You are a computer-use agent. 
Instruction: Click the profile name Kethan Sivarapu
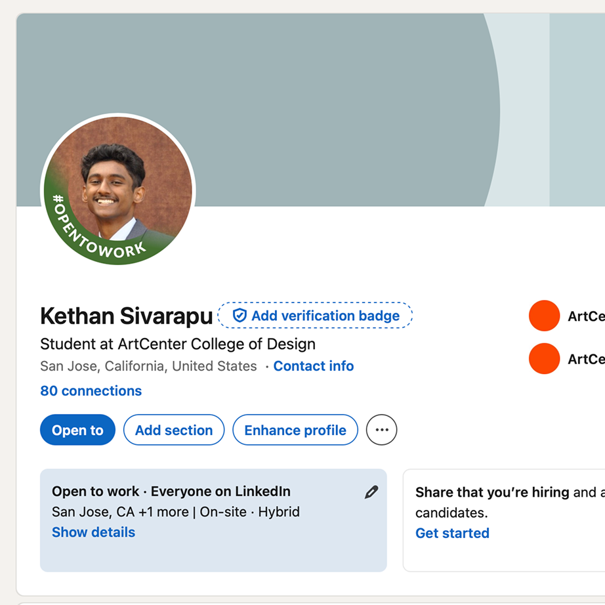point(127,316)
